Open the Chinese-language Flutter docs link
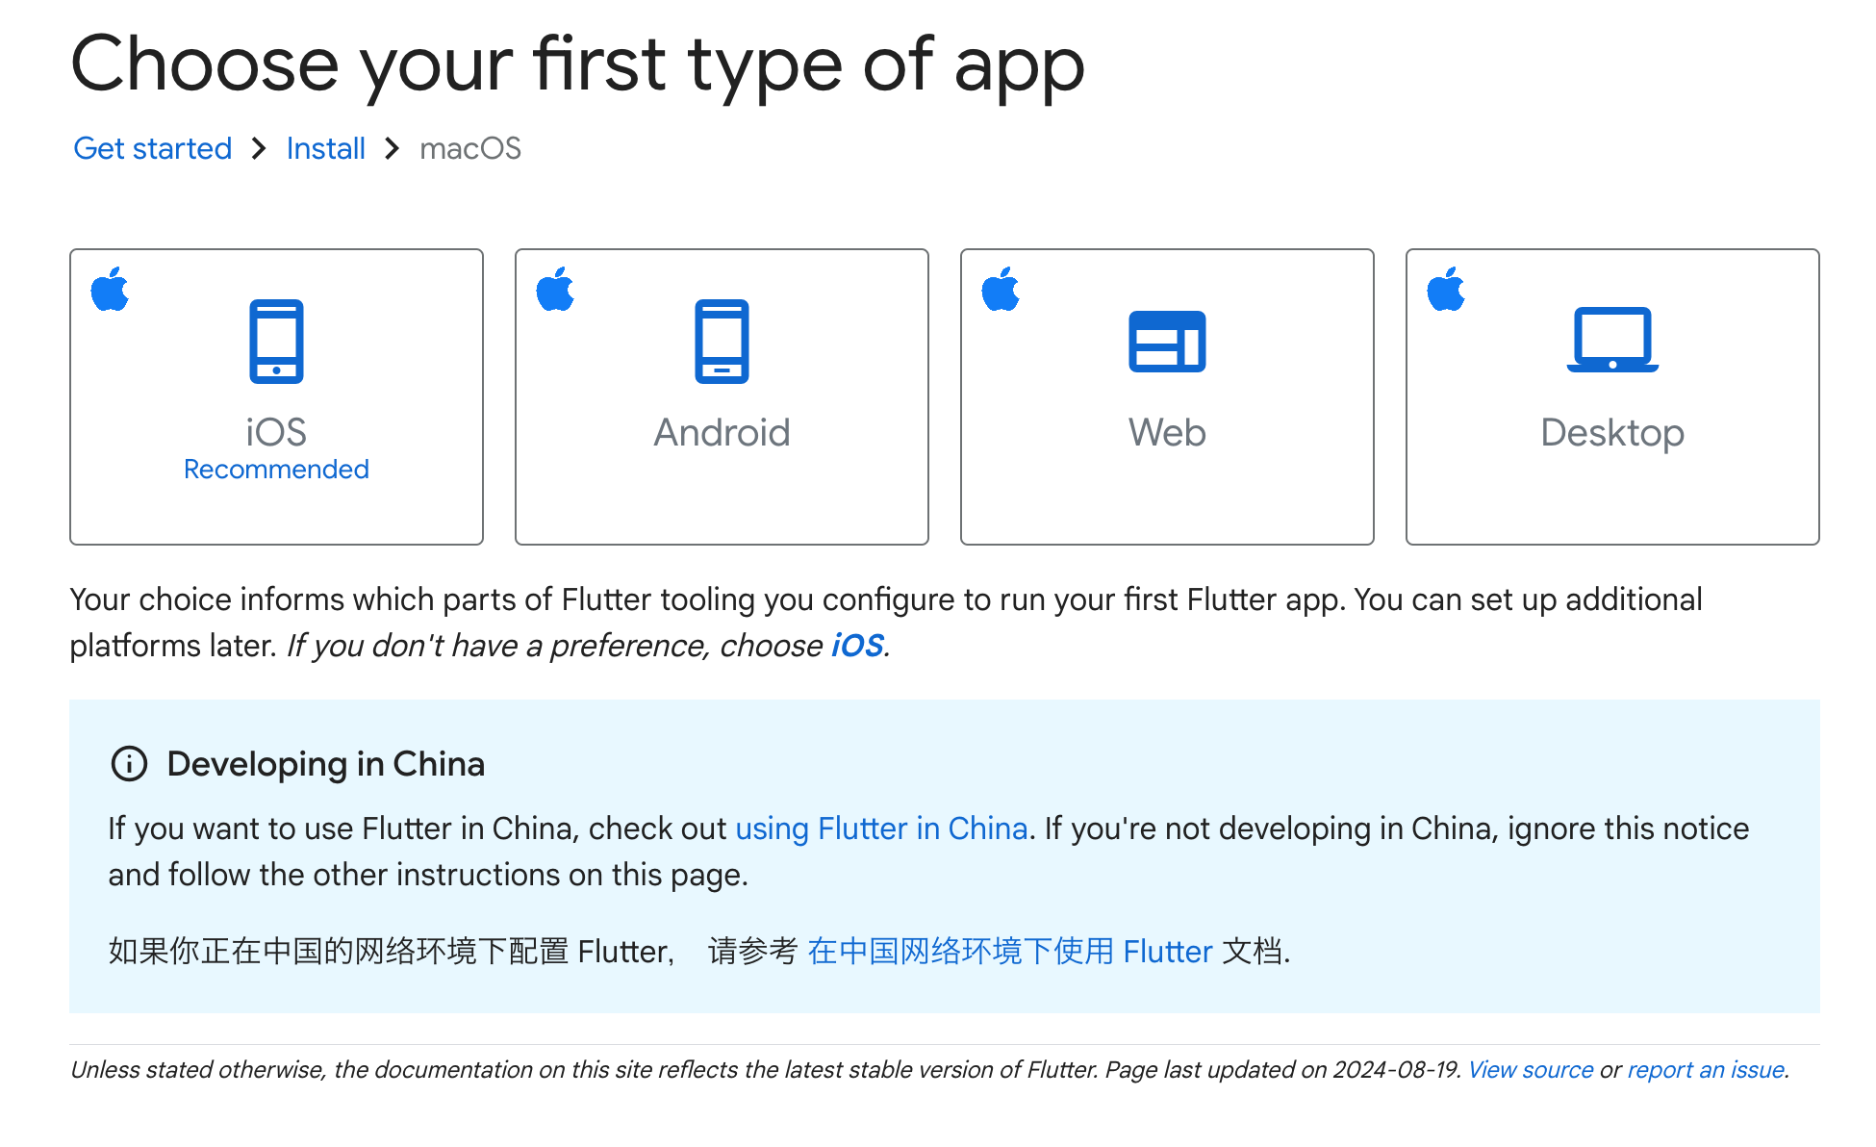The width and height of the screenshot is (1876, 1147). [x=1009, y=952]
